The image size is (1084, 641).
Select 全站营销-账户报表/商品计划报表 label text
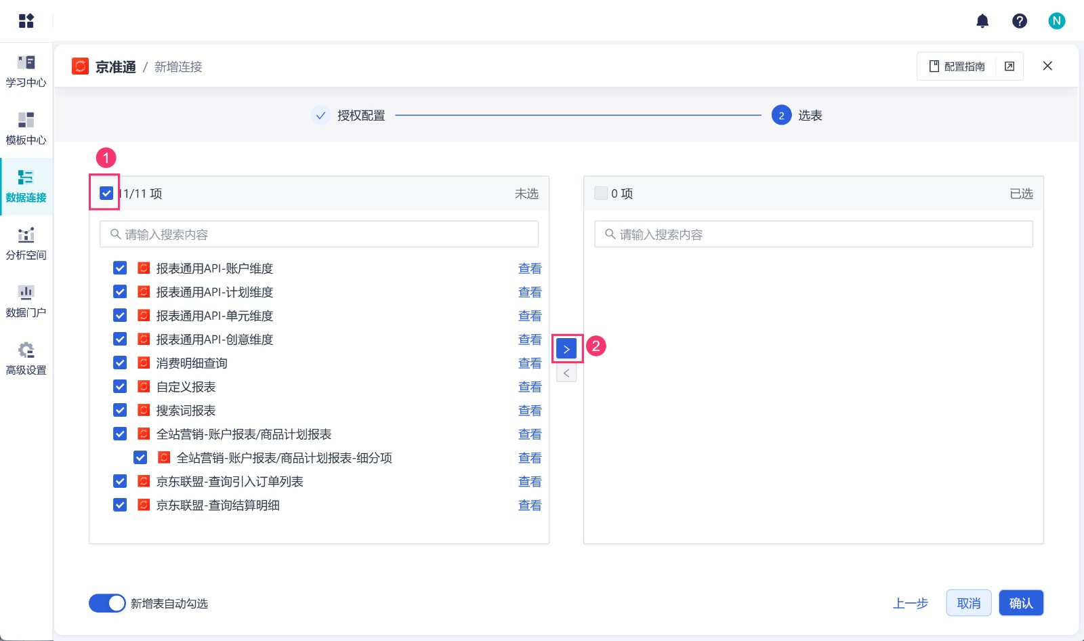coord(244,434)
